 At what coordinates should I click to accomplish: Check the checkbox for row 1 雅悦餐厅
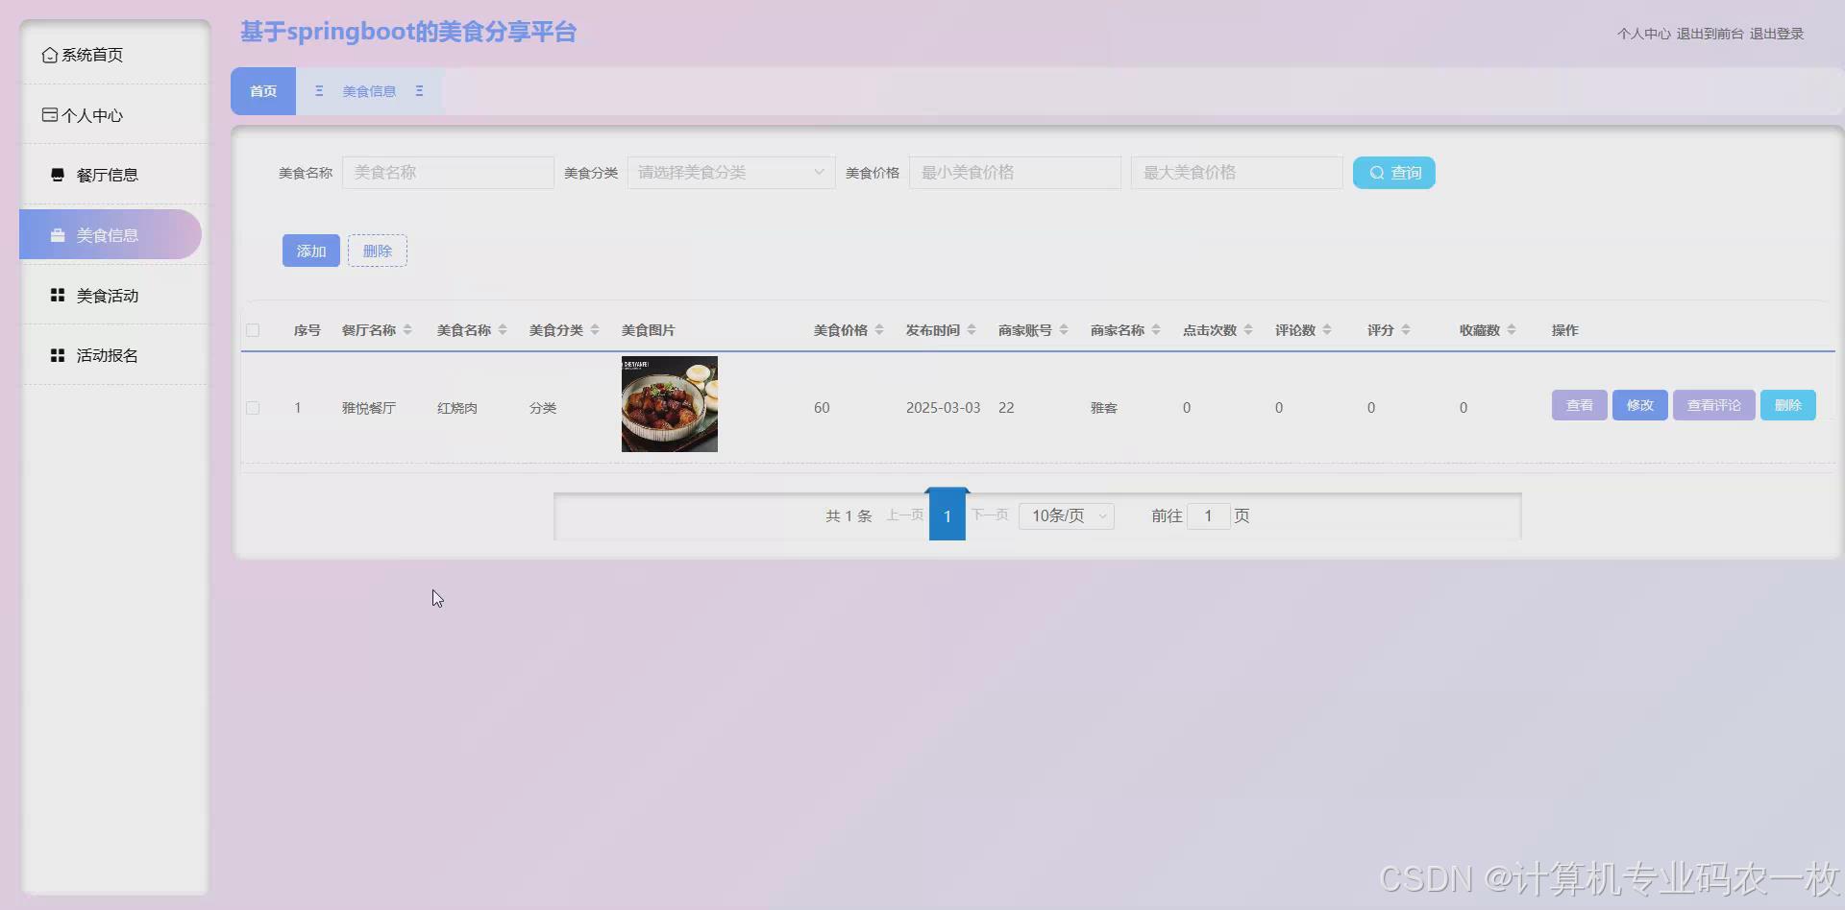(x=253, y=407)
